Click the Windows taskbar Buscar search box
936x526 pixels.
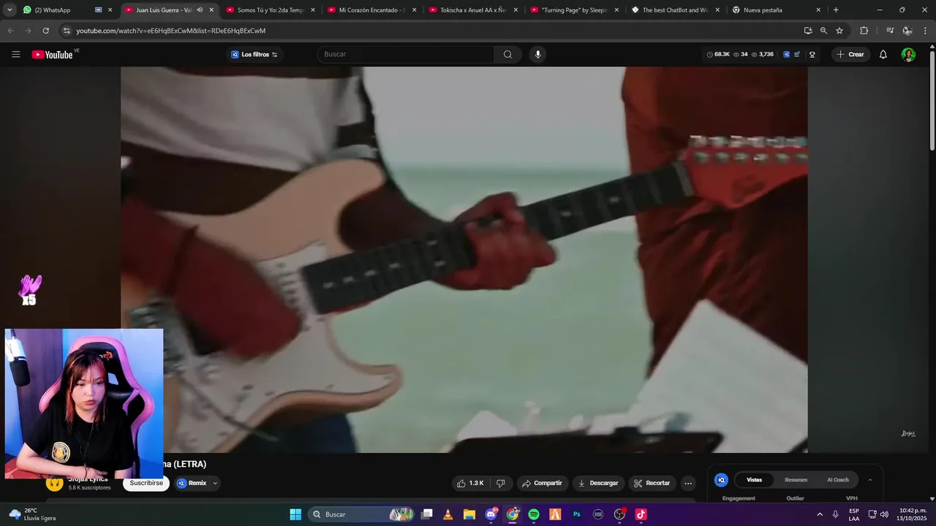coord(362,514)
